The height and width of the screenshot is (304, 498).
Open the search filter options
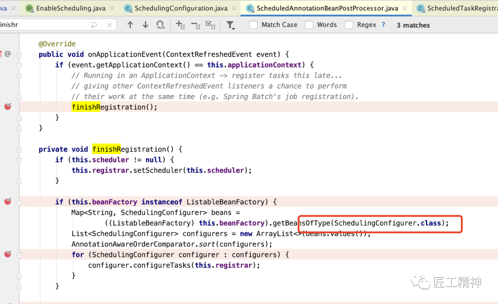(231, 25)
